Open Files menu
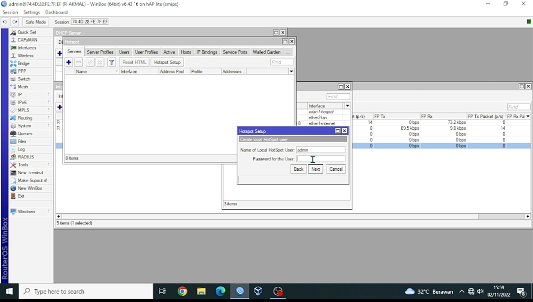This screenshot has height=302, width=533. pyautogui.click(x=22, y=141)
